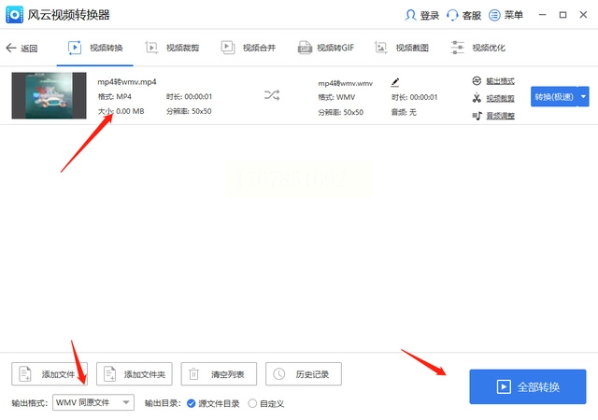Screen dimensions: 598x420
Task: Switch to the 视频截图 tab
Action: coord(402,48)
